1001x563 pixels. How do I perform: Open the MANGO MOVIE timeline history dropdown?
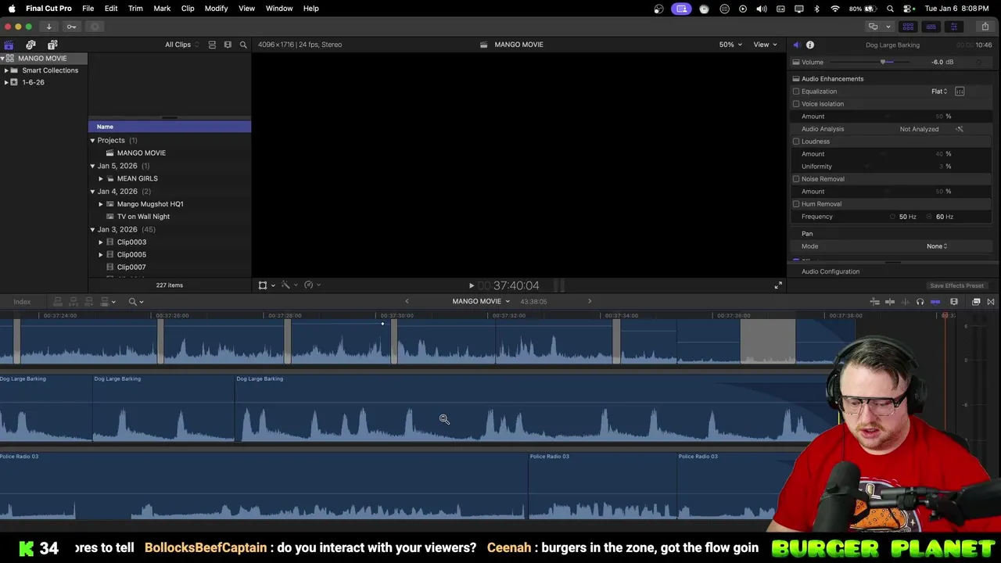481,302
